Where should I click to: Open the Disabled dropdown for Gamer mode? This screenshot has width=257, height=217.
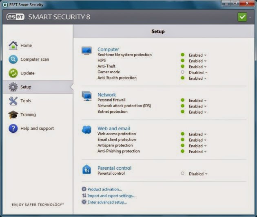coord(198,72)
